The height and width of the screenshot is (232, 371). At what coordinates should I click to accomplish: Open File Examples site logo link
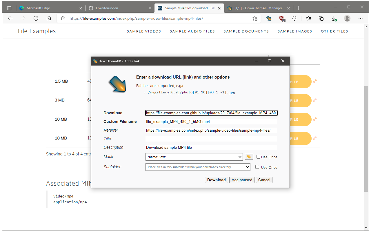click(x=37, y=31)
